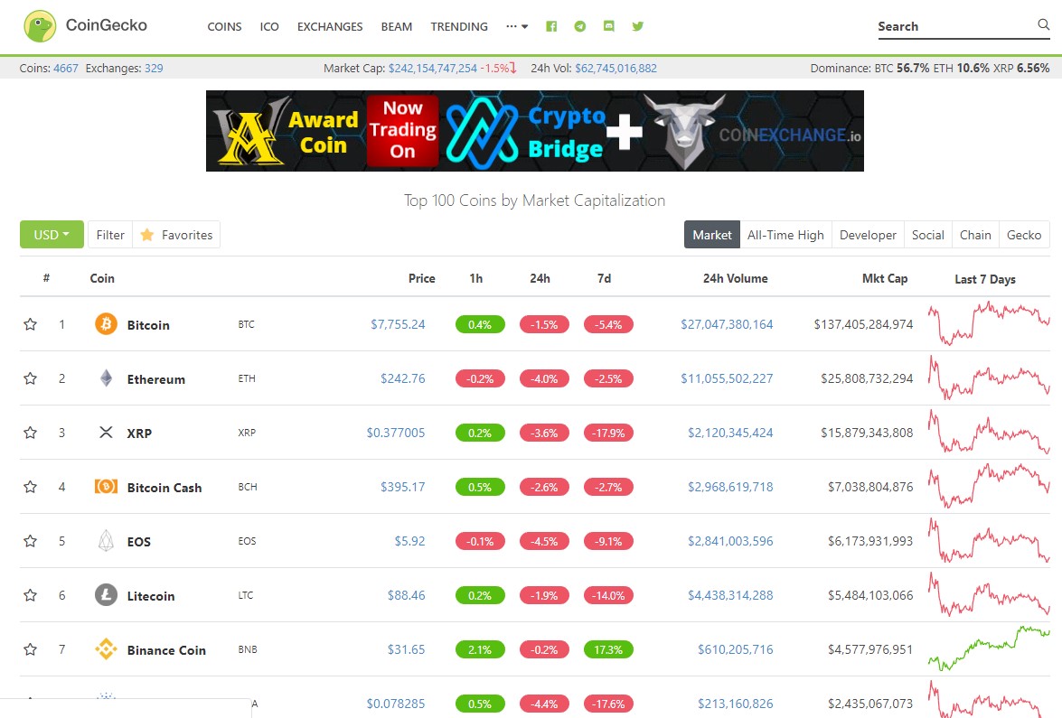Sort by the Mkt Cap header
Image resolution: width=1062 pixels, height=718 pixels.
tap(885, 278)
